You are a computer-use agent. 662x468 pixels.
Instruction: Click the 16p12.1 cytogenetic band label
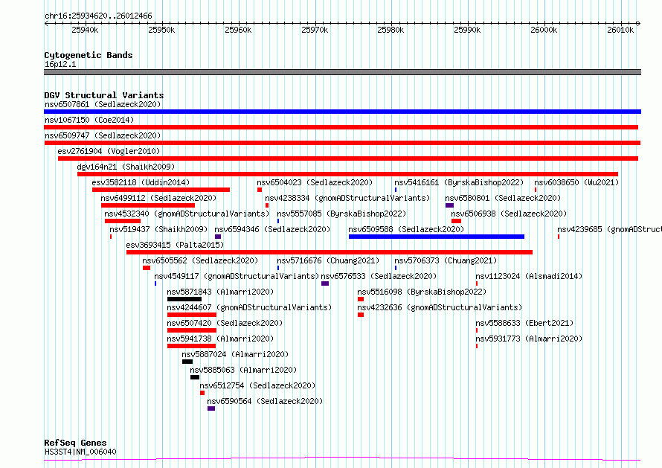pyautogui.click(x=60, y=64)
